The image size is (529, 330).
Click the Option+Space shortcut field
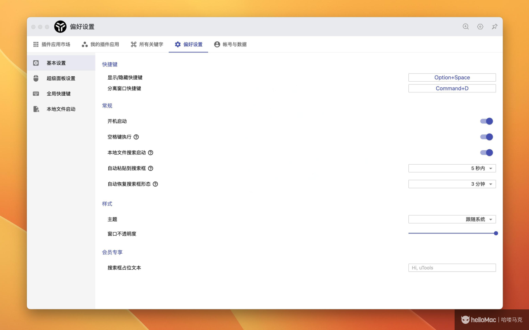[452, 78]
